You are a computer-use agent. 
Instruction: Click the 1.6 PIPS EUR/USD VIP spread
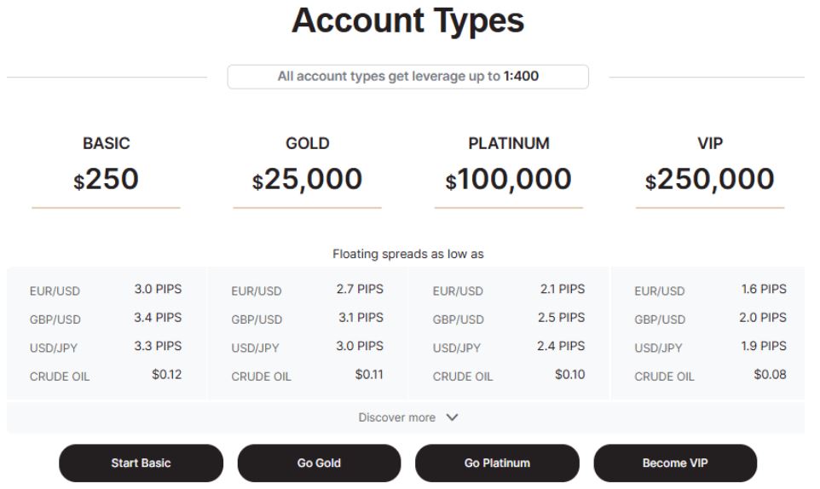click(763, 290)
